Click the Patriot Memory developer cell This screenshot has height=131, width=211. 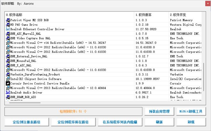[181, 20]
